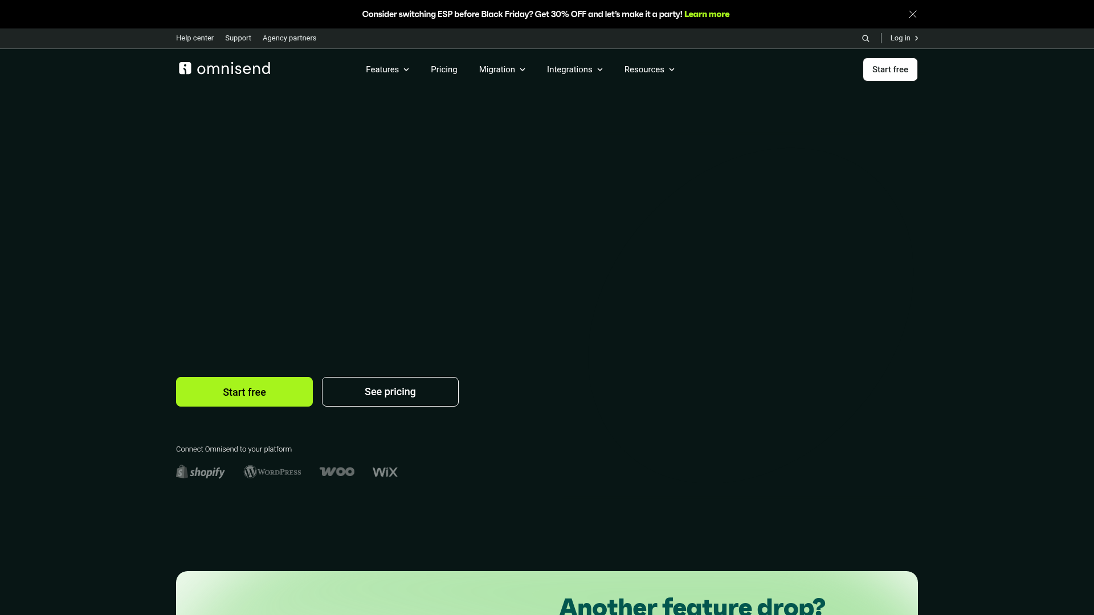Dismiss the Black Friday banner
This screenshot has width=1094, height=615.
[912, 14]
